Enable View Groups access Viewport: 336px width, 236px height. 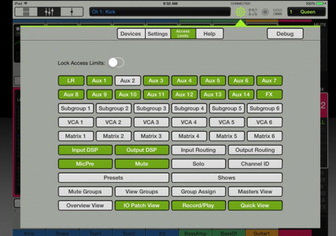click(142, 191)
